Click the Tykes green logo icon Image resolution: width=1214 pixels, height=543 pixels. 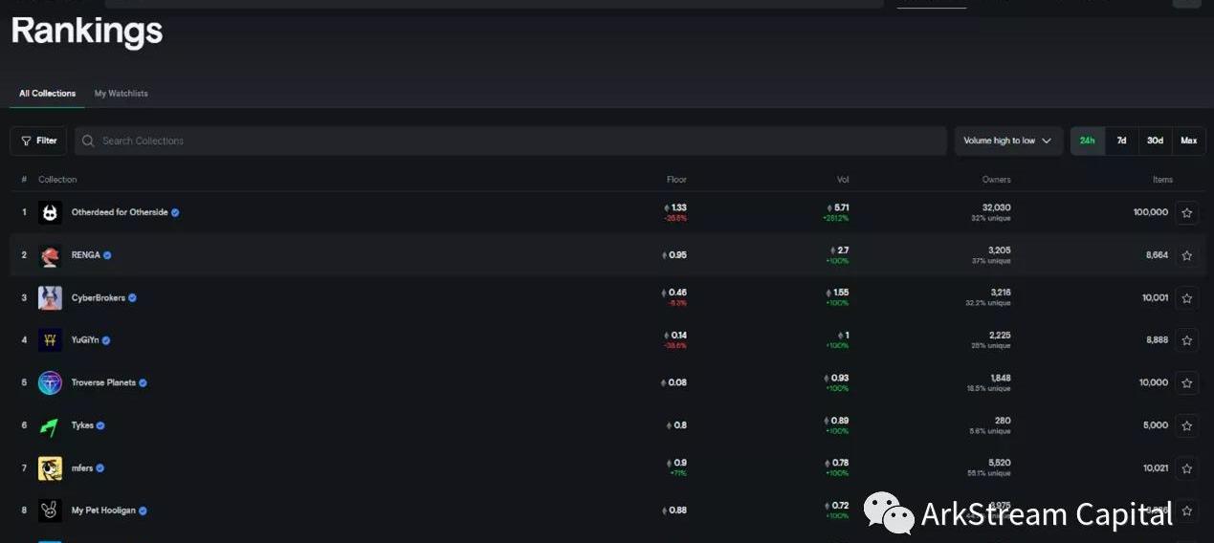(x=50, y=425)
